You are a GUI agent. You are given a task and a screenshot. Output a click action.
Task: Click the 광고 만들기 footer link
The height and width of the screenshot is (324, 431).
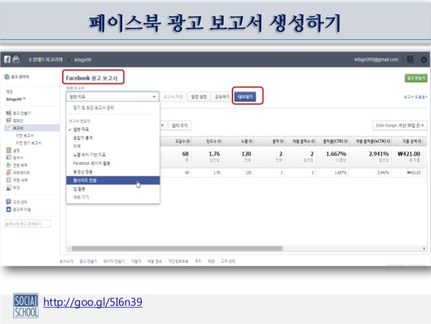pyautogui.click(x=88, y=261)
